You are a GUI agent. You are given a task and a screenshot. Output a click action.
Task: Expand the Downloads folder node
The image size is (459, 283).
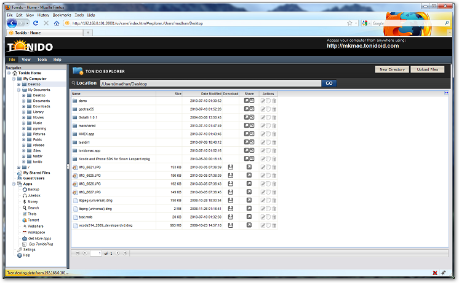pos(24,107)
